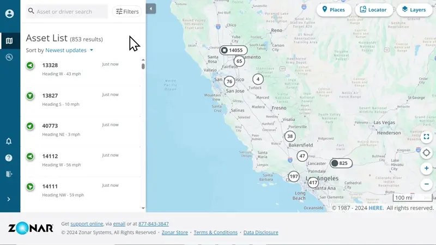Expand the sidebar with chevron arrow
436x245 pixels.
pos(9,199)
